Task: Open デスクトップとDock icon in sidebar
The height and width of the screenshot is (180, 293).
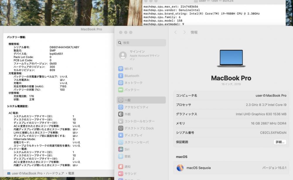Action: tap(121, 128)
